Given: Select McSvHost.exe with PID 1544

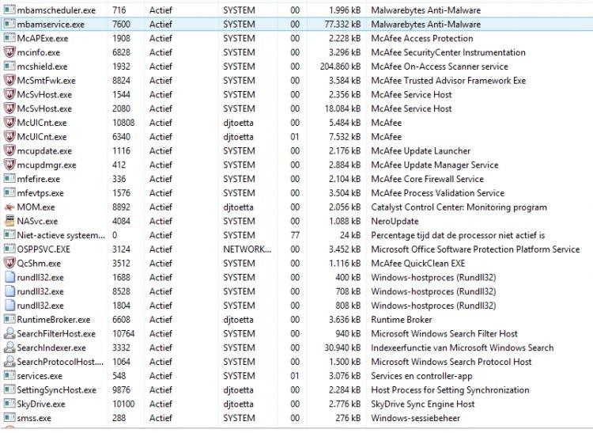Looking at the screenshot, I should tap(44, 95).
